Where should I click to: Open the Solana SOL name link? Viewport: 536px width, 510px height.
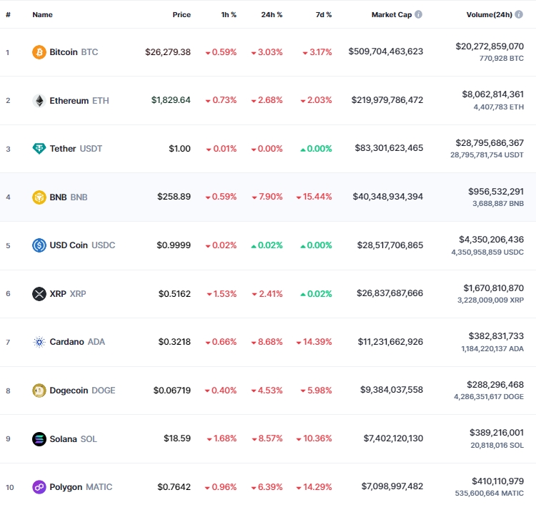pyautogui.click(x=73, y=439)
